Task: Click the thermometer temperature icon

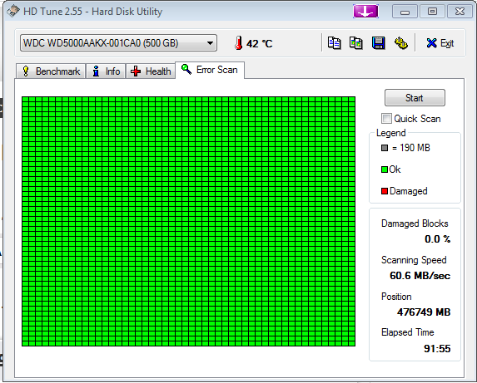Action: coord(239,43)
